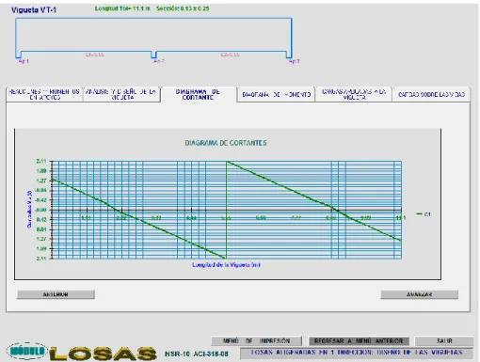Open the last tab beside Cargas Aplicadas

pyautogui.click(x=431, y=94)
